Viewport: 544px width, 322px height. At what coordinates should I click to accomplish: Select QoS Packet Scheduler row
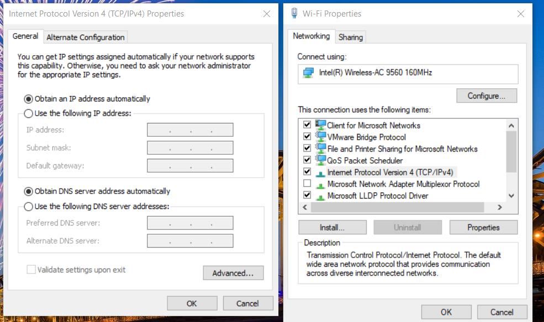(365, 160)
